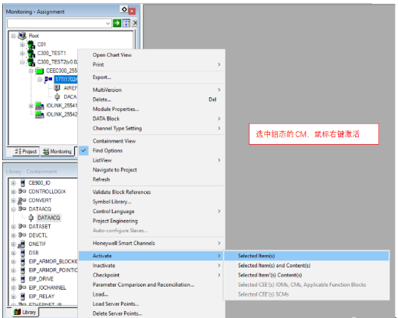398x318 pixels.
Task: Switch to the Project tab
Action: tap(26, 152)
